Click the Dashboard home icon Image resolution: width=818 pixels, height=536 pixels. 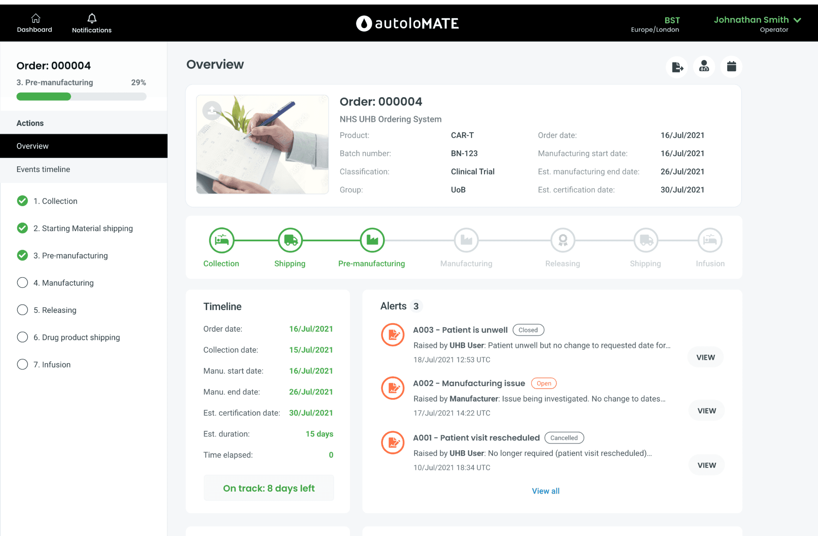36,18
